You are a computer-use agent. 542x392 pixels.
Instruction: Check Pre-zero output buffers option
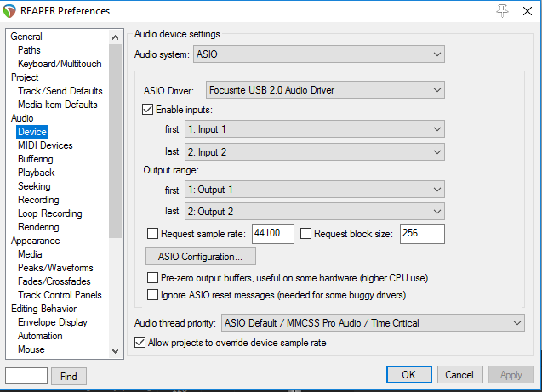(152, 278)
